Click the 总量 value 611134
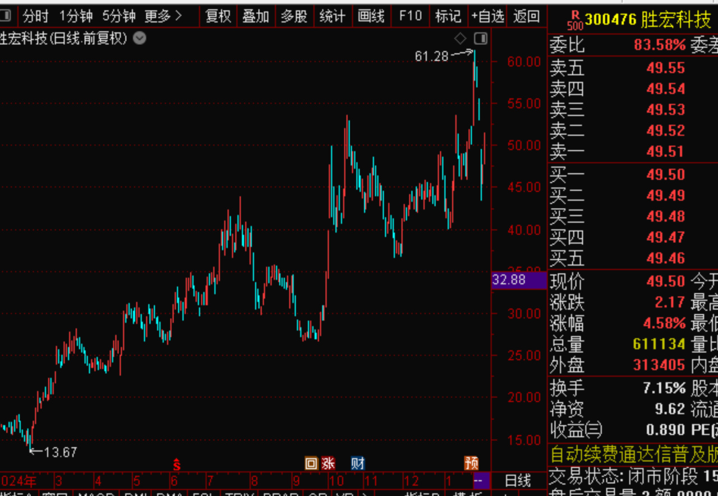Image resolution: width=718 pixels, height=496 pixels. coord(659,344)
